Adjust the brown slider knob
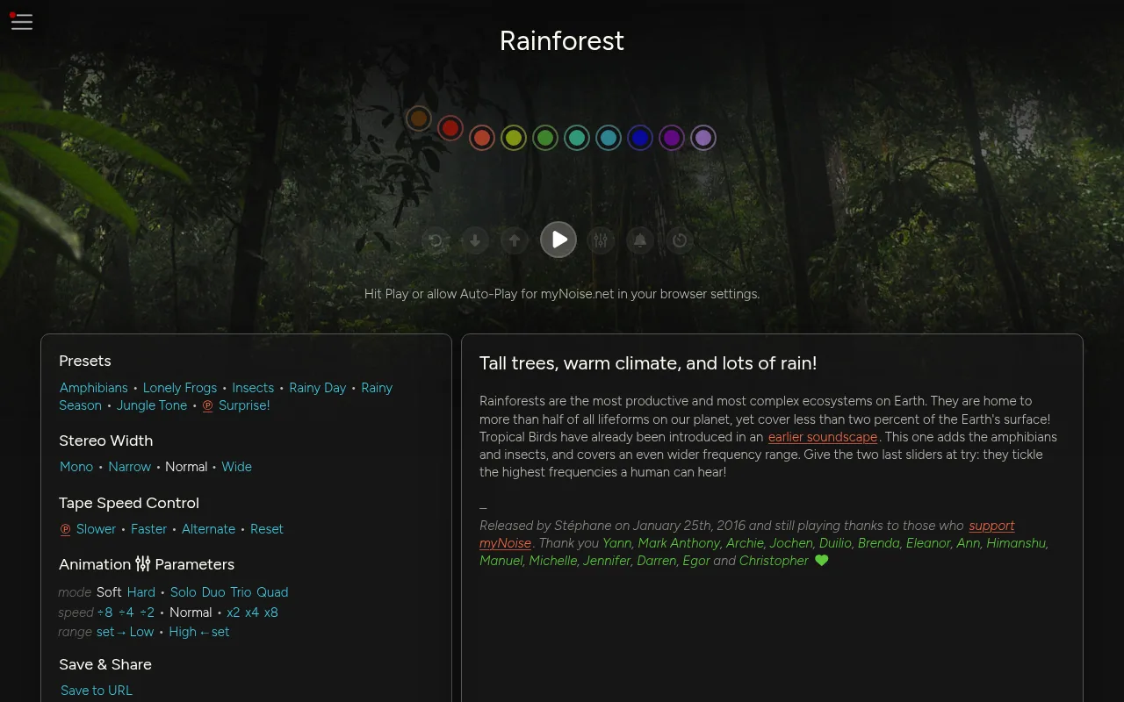This screenshot has width=1124, height=702. (419, 118)
